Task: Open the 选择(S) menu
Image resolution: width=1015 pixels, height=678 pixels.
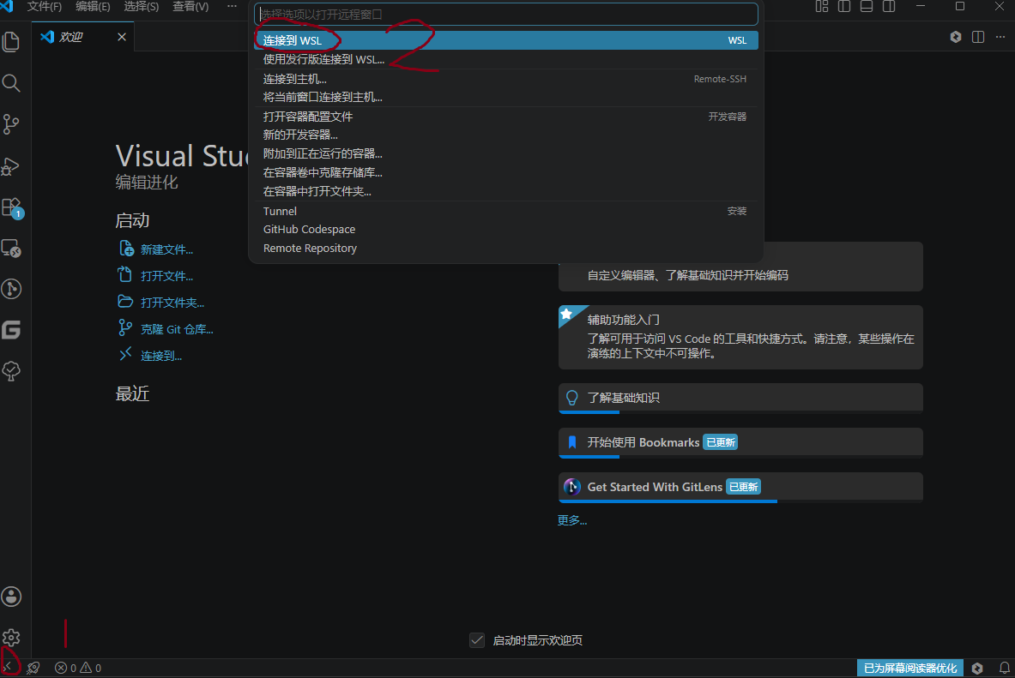Action: click(x=141, y=7)
